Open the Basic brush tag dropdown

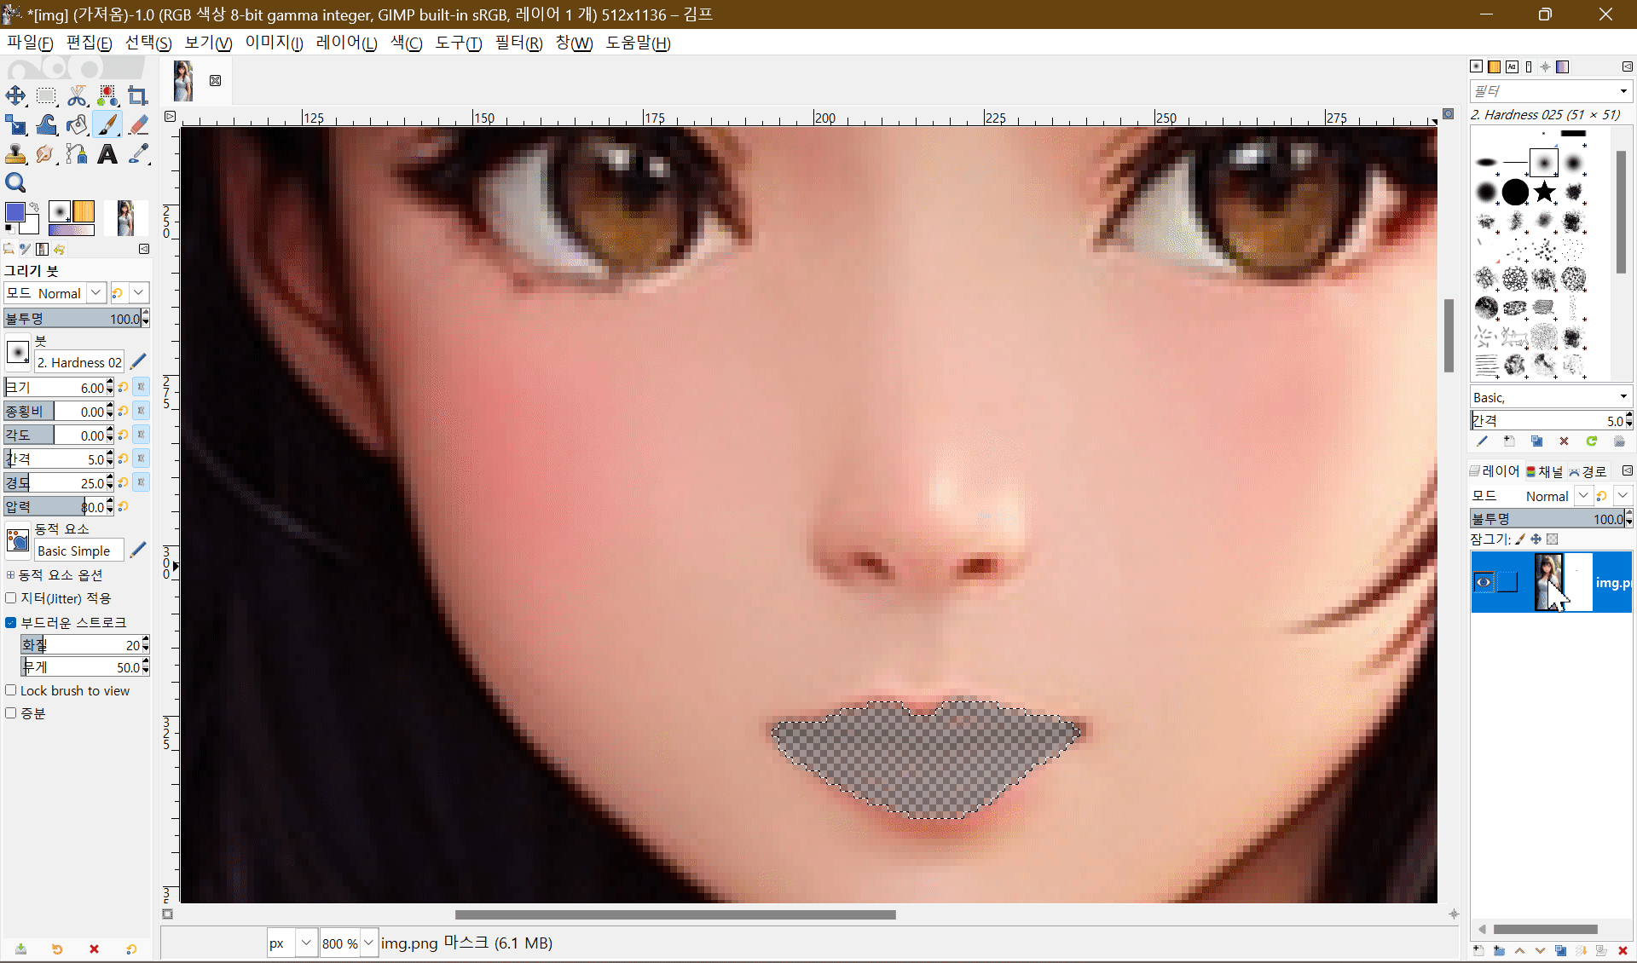(1623, 397)
